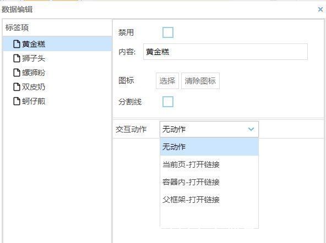The width and height of the screenshot is (326, 243).
Task: Choose 无动作 from the dropdown list
Action: coord(209,147)
